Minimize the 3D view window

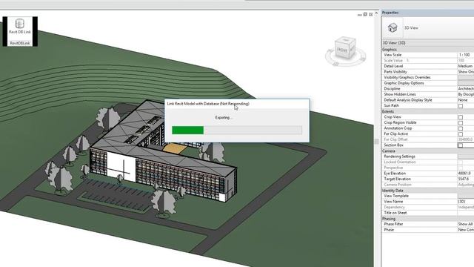click(x=359, y=15)
